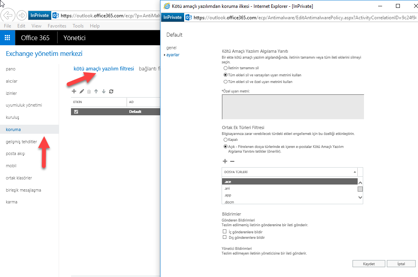Viewport: 418px width, 277px height.
Task: Select 'İletinin tamamını sil' radio option
Action: click(x=226, y=68)
